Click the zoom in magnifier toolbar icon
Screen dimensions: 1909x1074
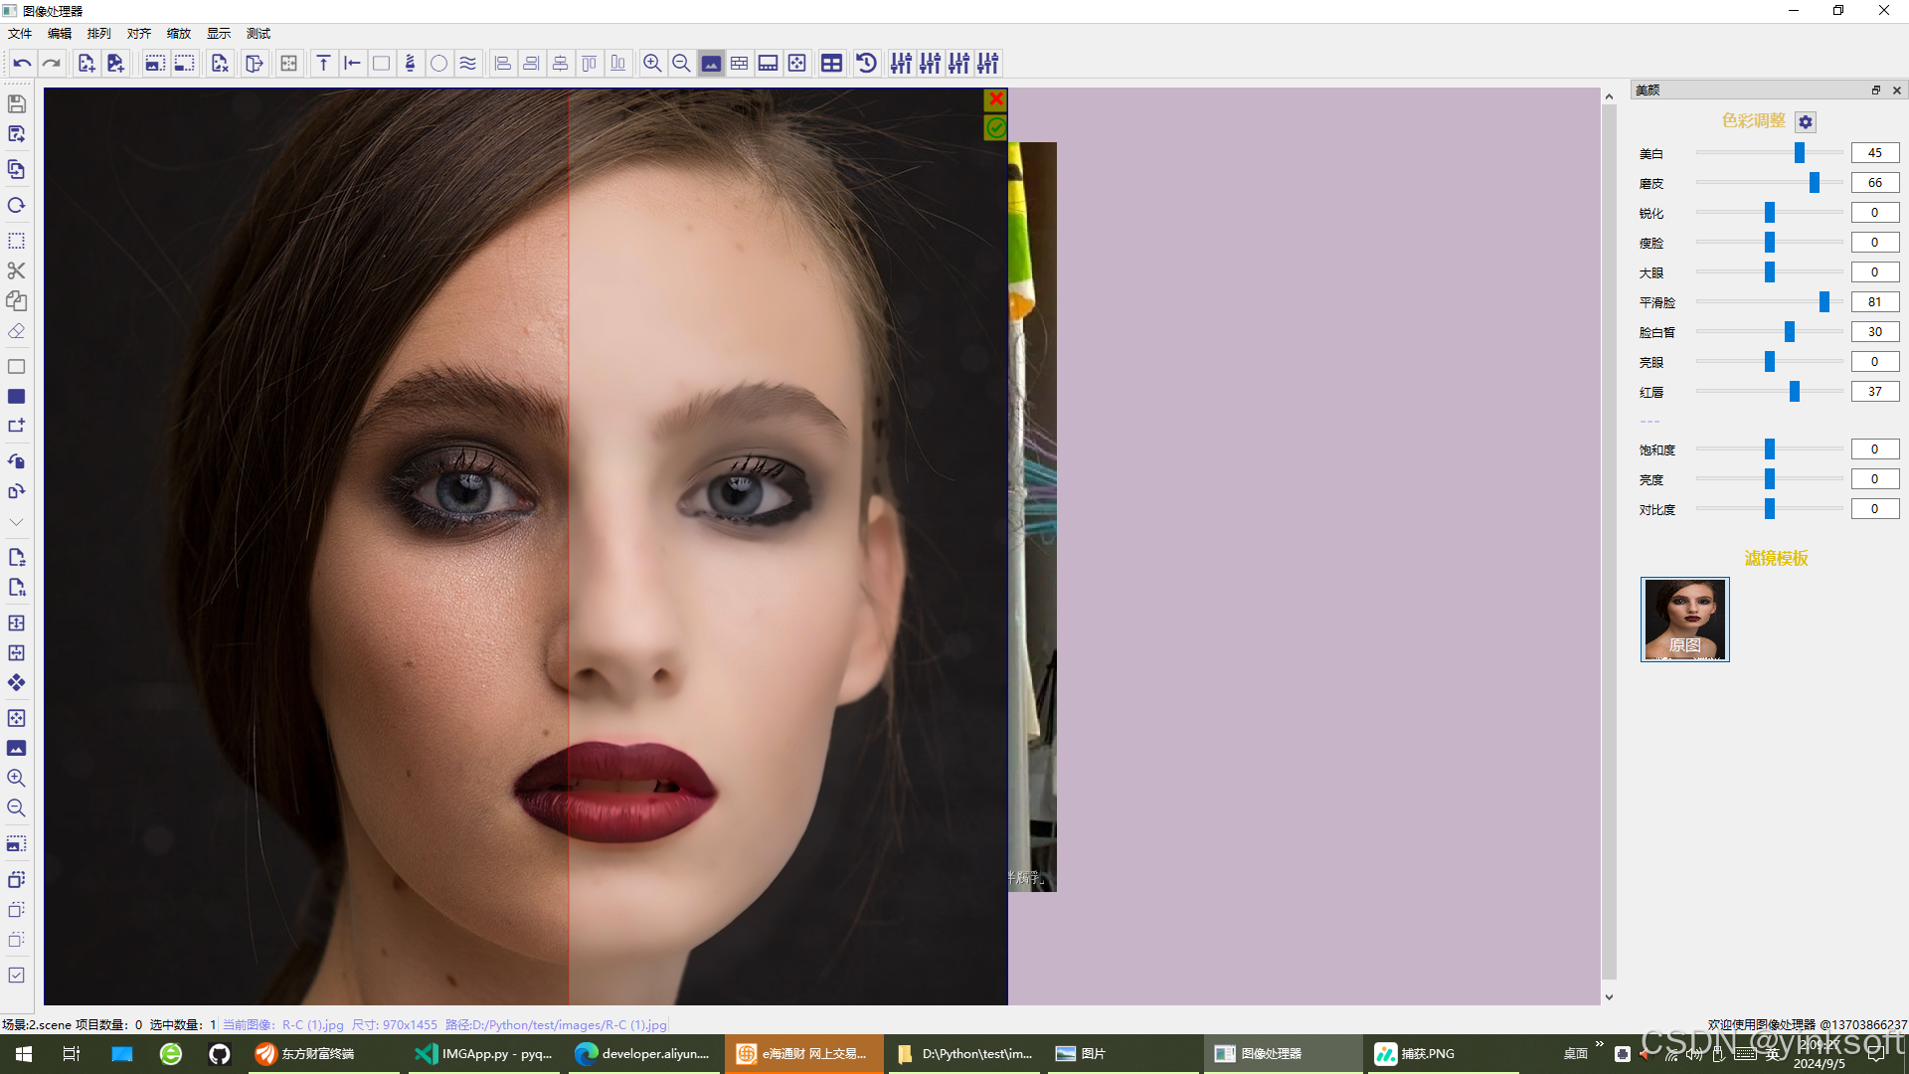tap(652, 64)
